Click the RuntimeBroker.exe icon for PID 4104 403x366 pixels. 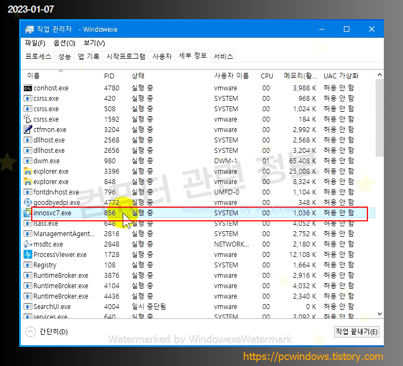(x=28, y=286)
